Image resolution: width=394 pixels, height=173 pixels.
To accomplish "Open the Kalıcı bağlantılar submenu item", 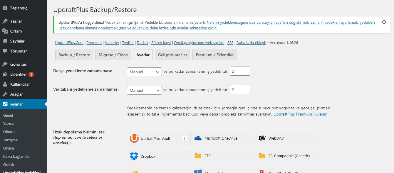I will point(17,156).
